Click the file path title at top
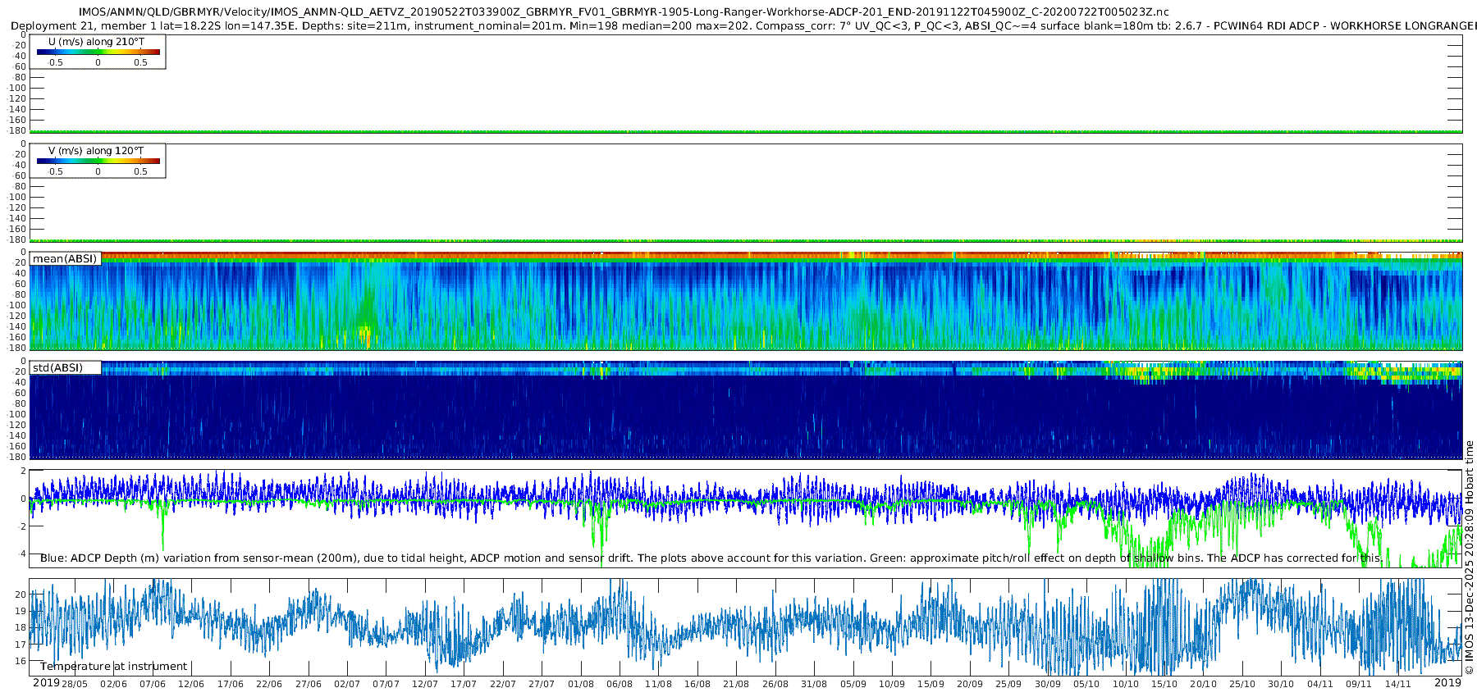The image size is (1477, 697). [624, 12]
